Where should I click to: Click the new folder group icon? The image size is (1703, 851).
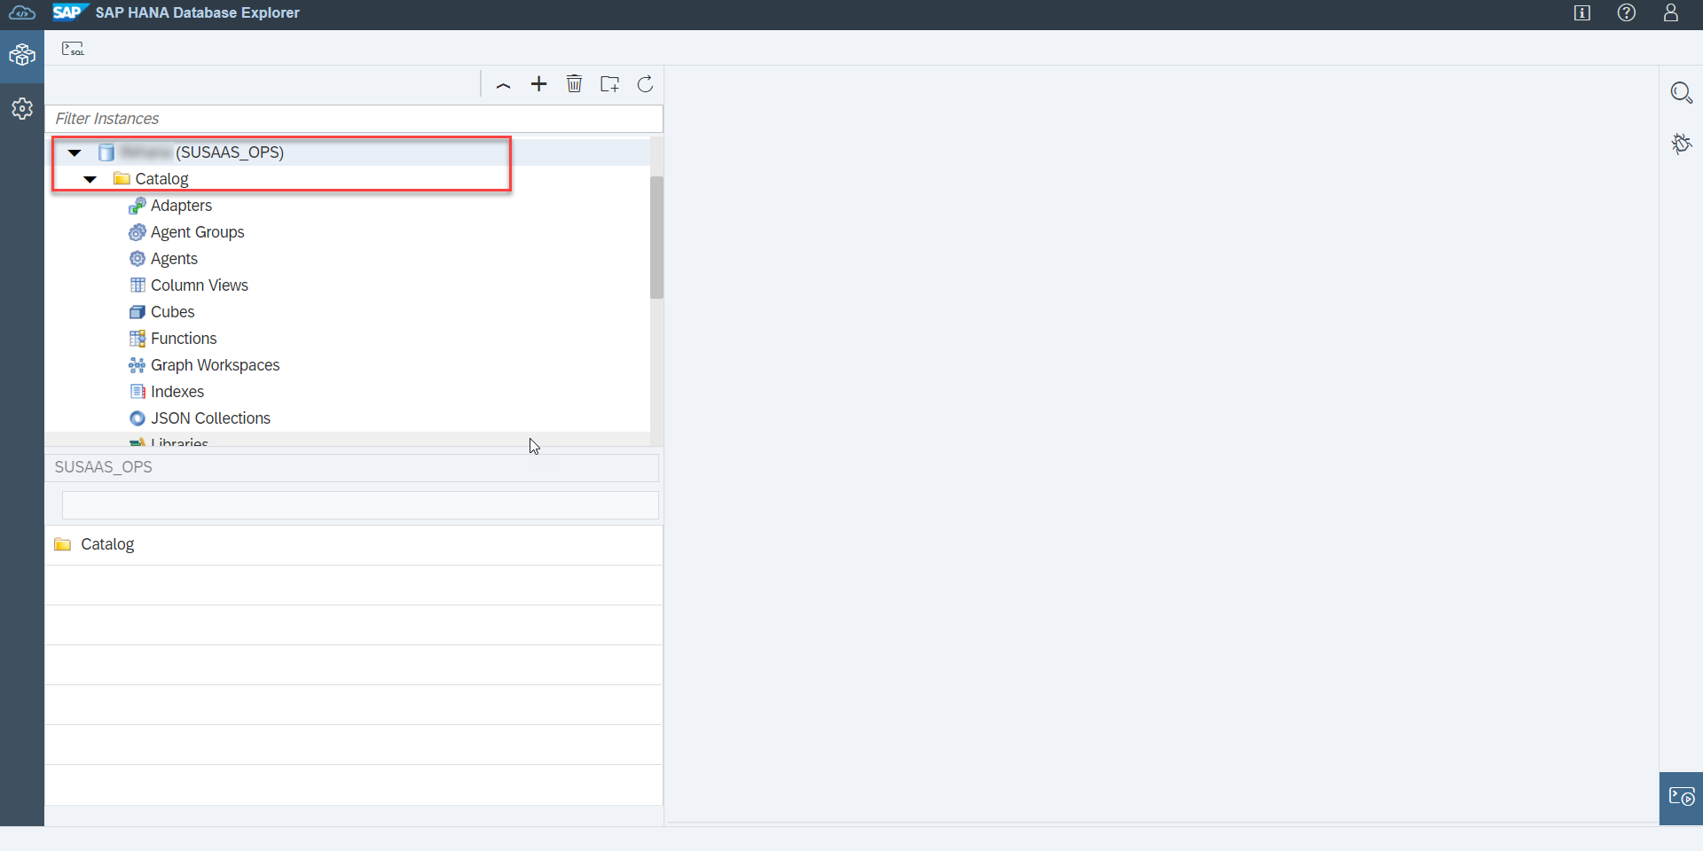tap(609, 84)
